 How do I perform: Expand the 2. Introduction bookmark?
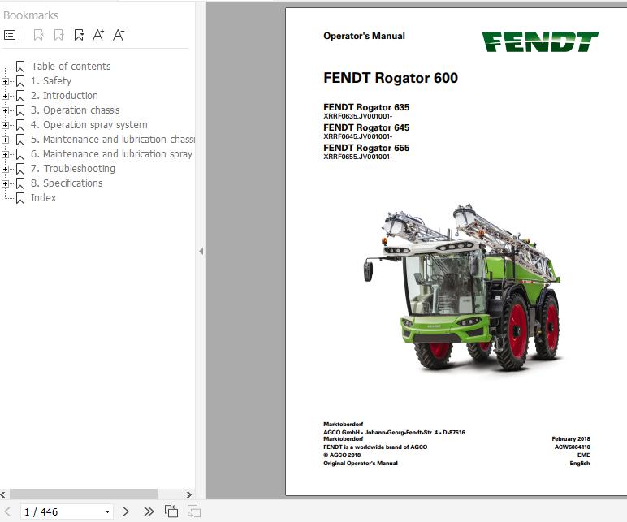5,96
